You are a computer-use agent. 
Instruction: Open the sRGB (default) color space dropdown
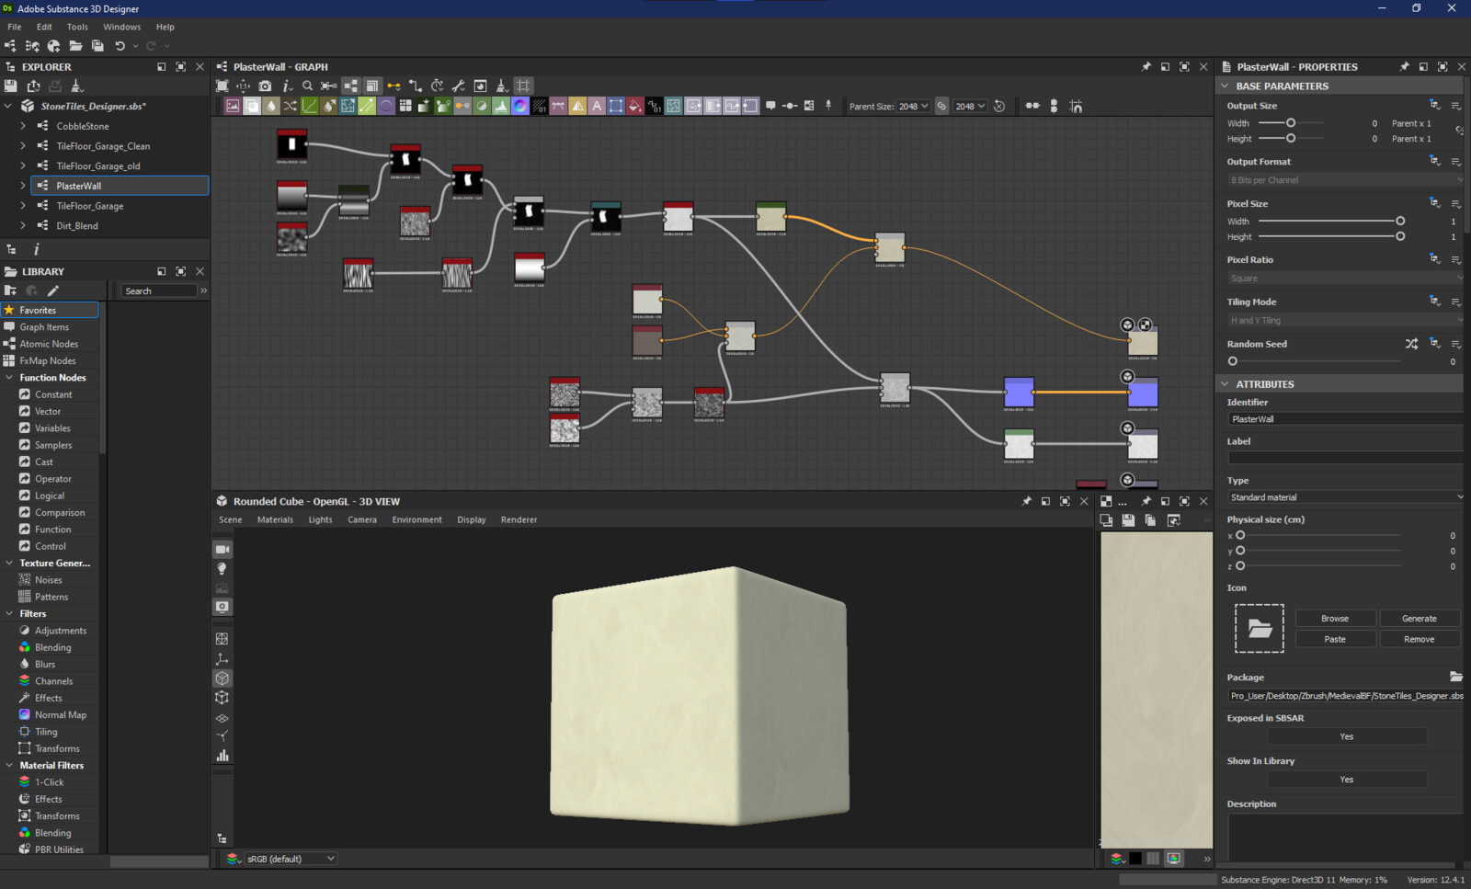(x=291, y=859)
